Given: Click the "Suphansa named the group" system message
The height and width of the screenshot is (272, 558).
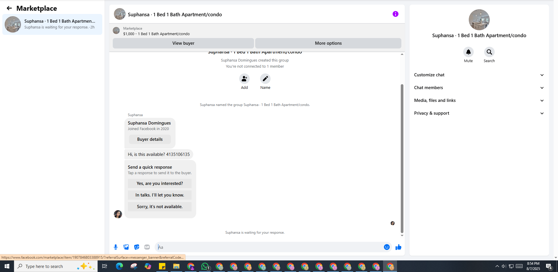Looking at the screenshot, I should pyautogui.click(x=255, y=105).
